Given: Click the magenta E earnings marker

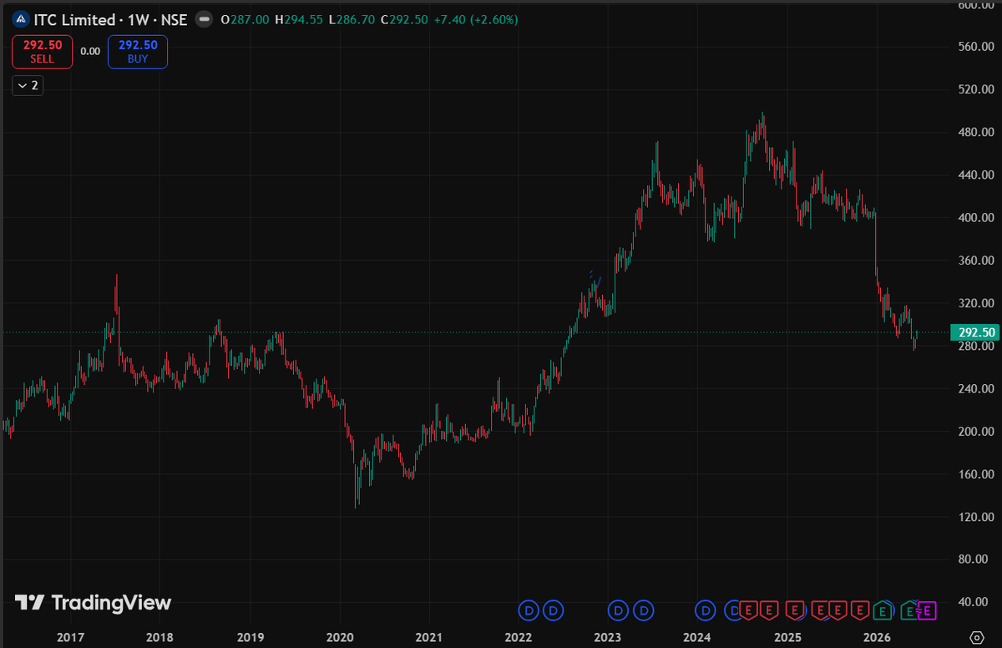Looking at the screenshot, I should pyautogui.click(x=927, y=611).
